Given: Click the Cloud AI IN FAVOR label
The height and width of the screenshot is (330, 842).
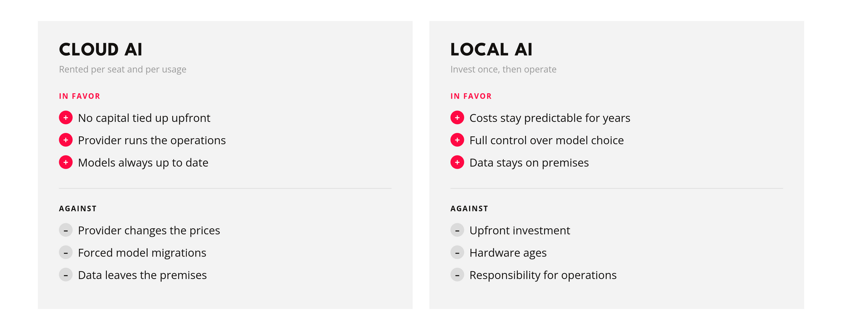Looking at the screenshot, I should [79, 96].
